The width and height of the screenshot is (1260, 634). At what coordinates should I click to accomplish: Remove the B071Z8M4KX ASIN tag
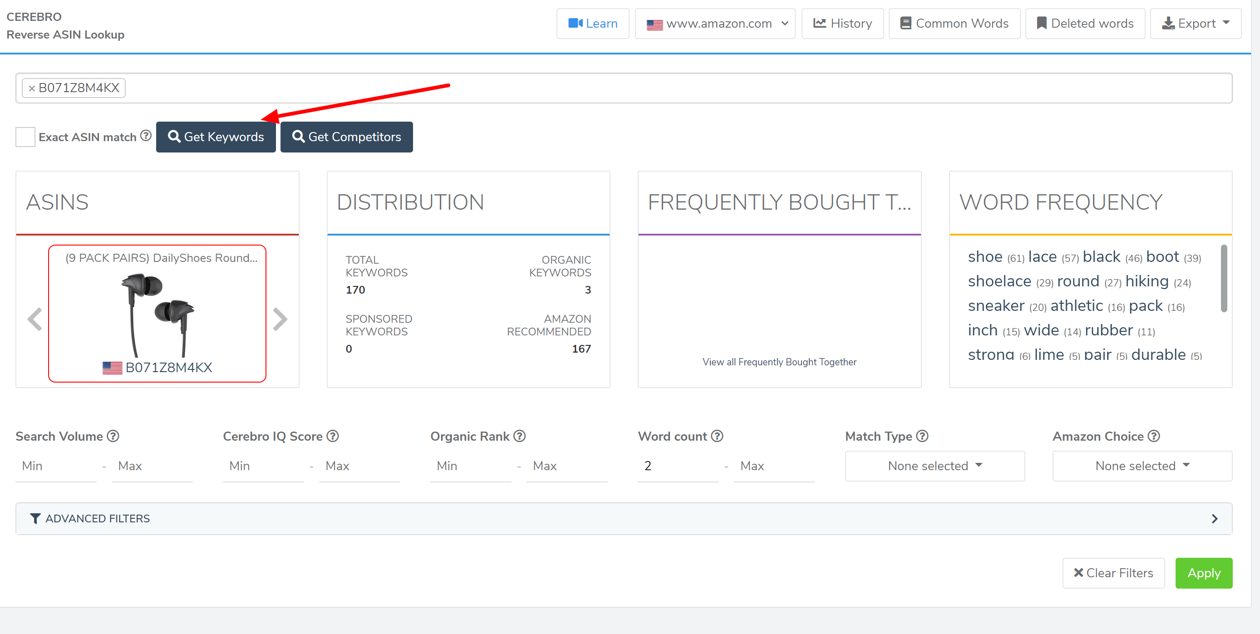click(32, 88)
